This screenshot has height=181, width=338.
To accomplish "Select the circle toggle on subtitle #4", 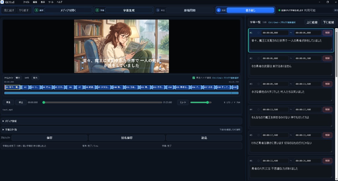I will point(258,109).
